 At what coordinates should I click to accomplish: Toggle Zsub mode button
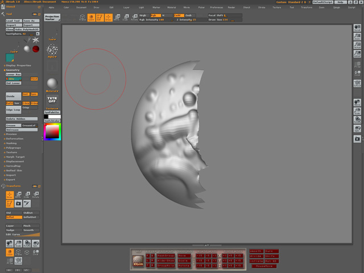pyautogui.click(x=190, y=15)
